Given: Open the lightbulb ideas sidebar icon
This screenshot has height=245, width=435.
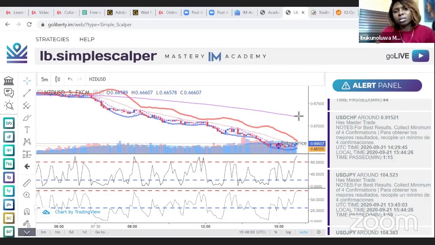Looking at the screenshot, I should [9, 105].
